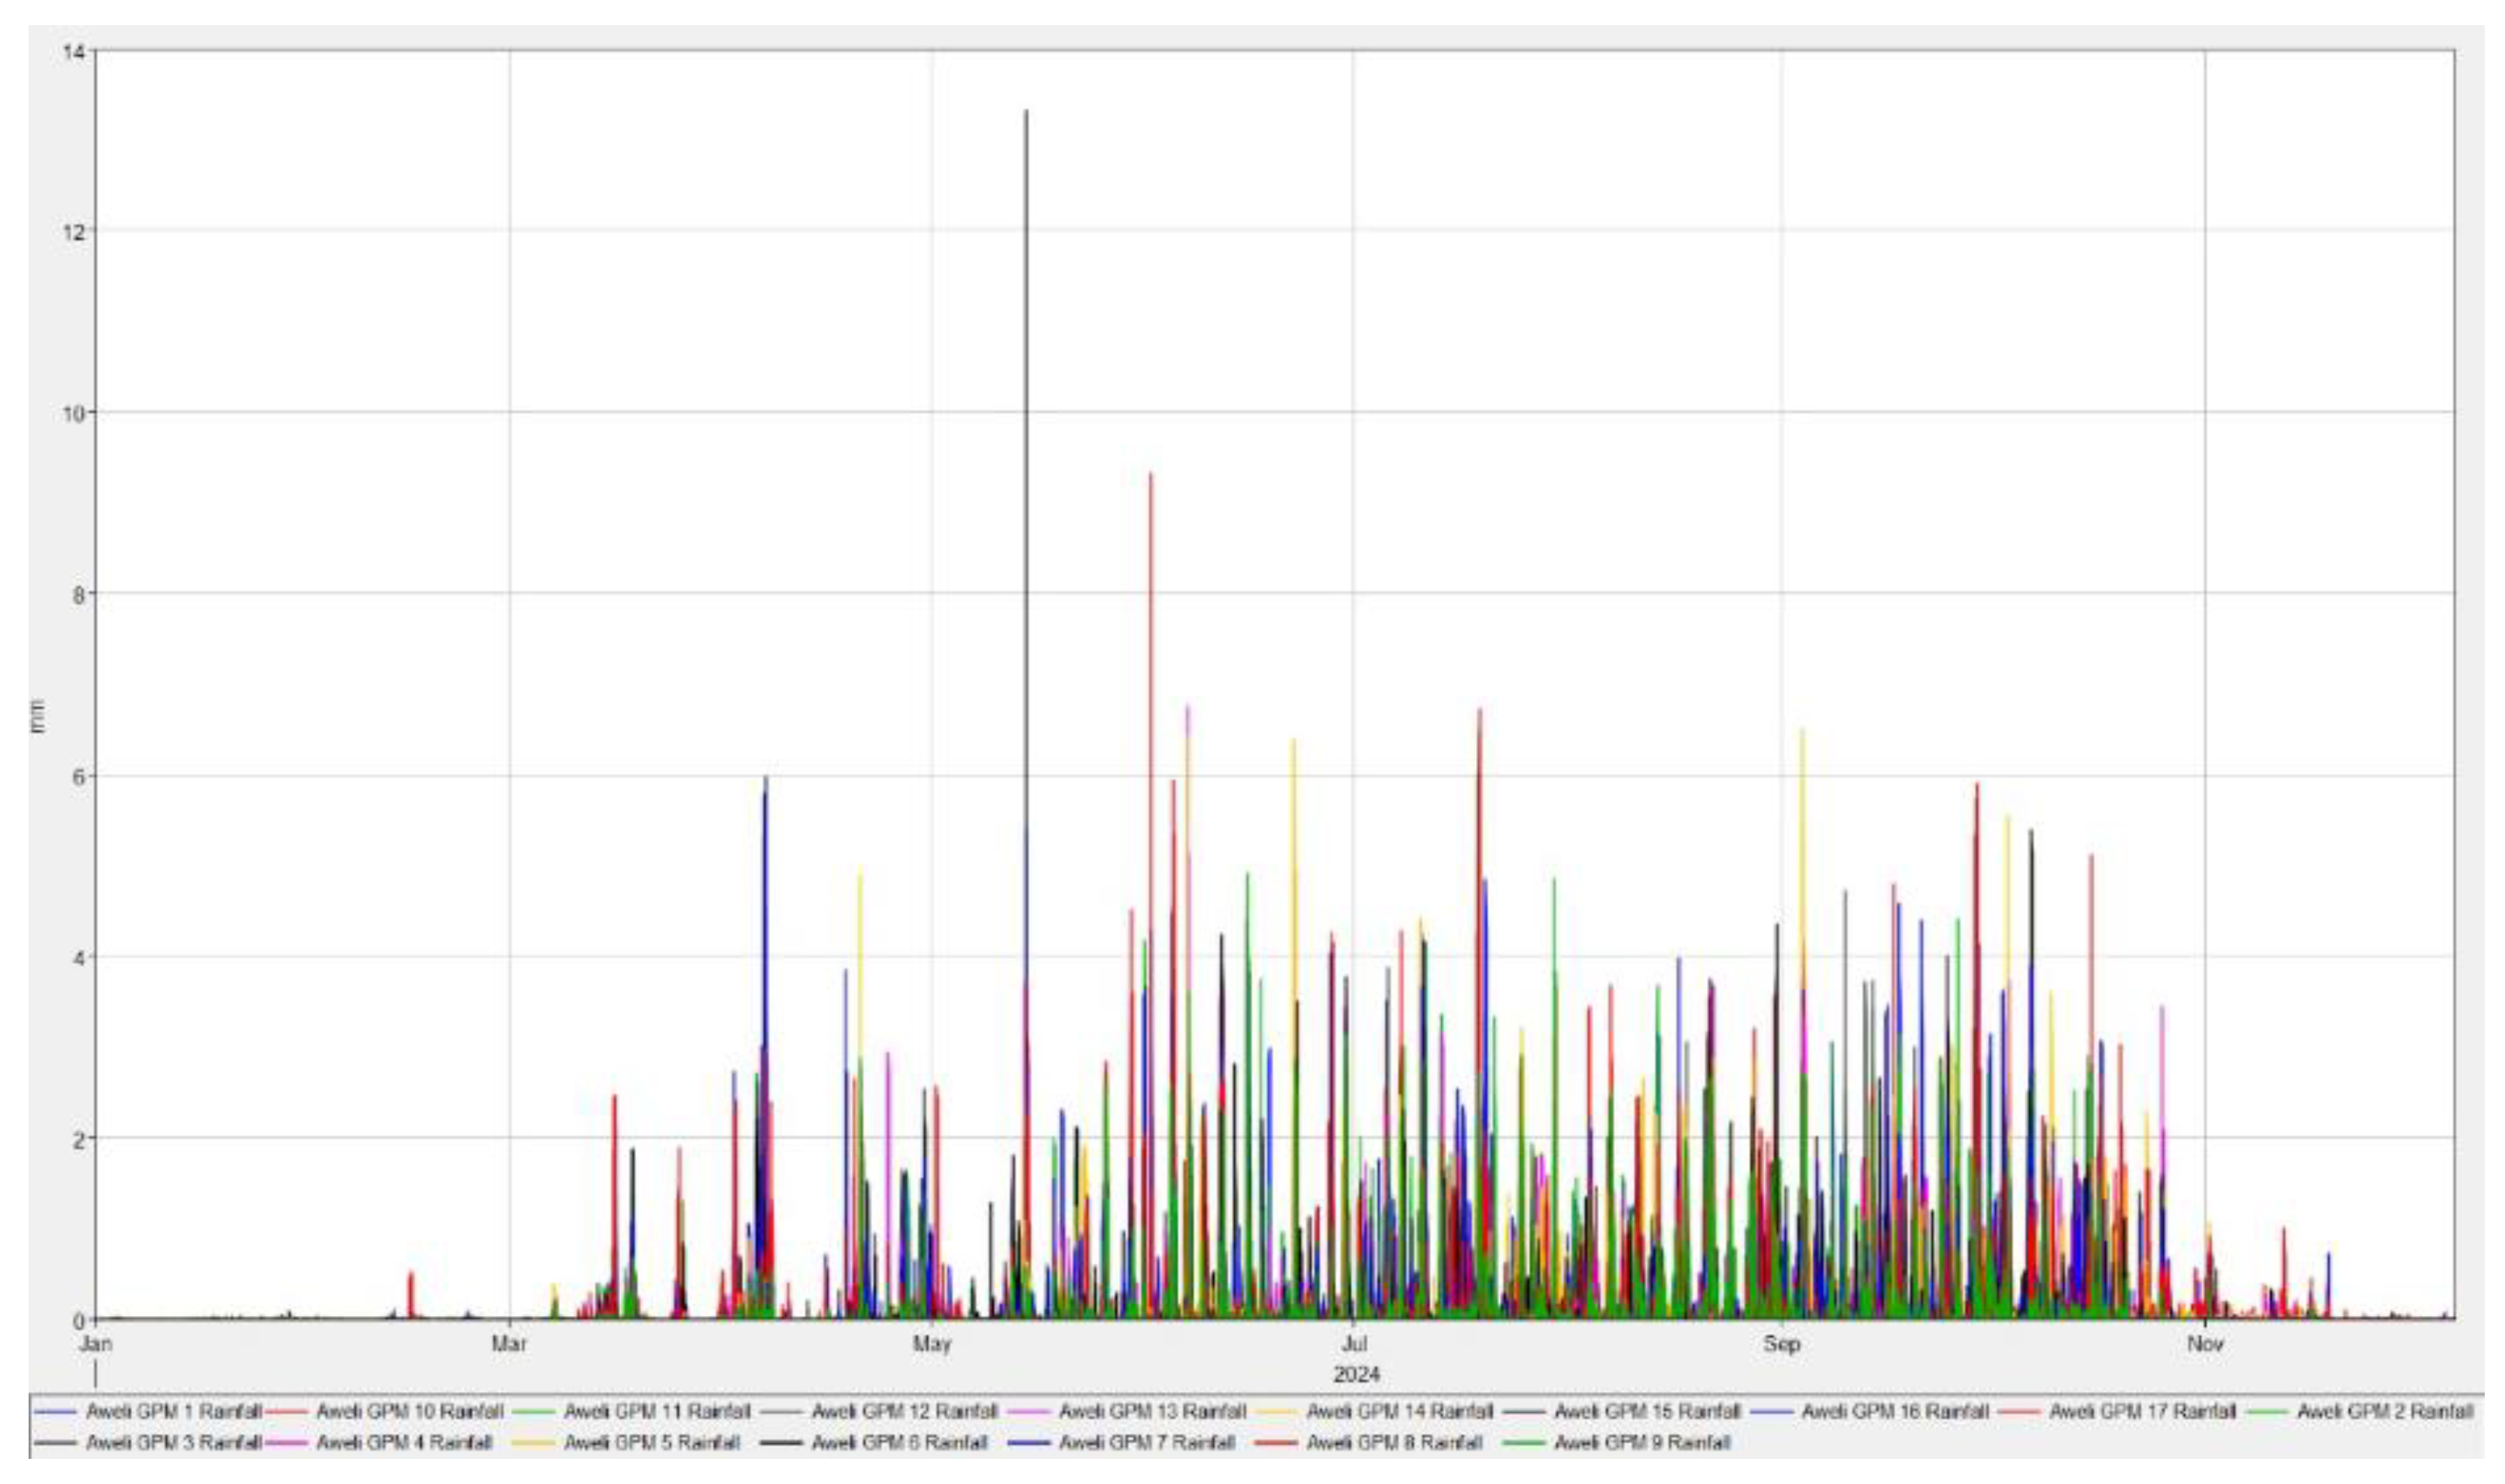Click magenta line swatch for GPM 4 Rainfall
The image size is (2505, 1484).
coord(288,1443)
